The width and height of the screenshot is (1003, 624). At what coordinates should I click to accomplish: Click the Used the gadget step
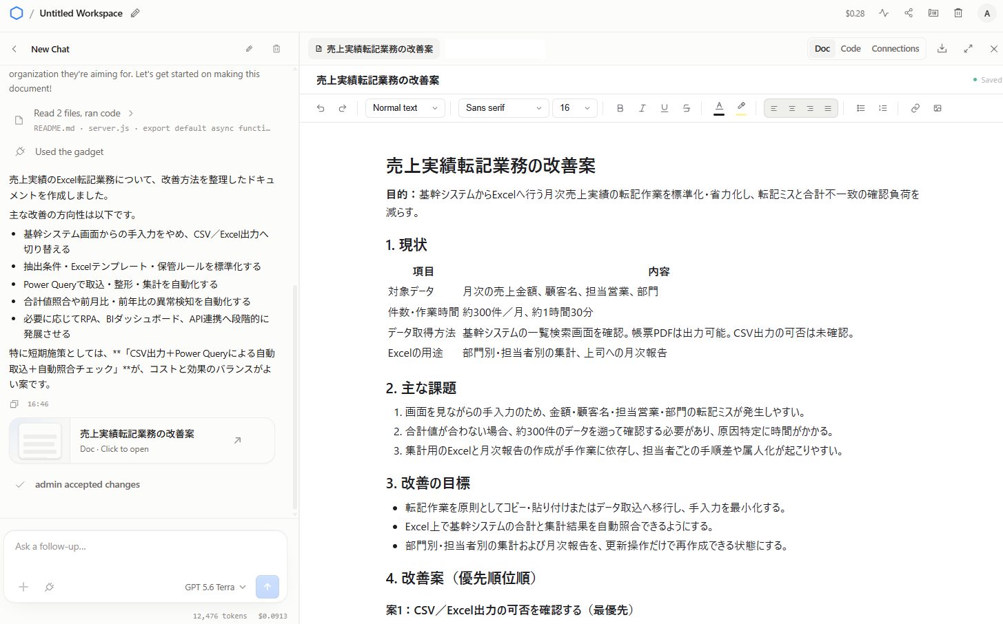click(x=69, y=152)
